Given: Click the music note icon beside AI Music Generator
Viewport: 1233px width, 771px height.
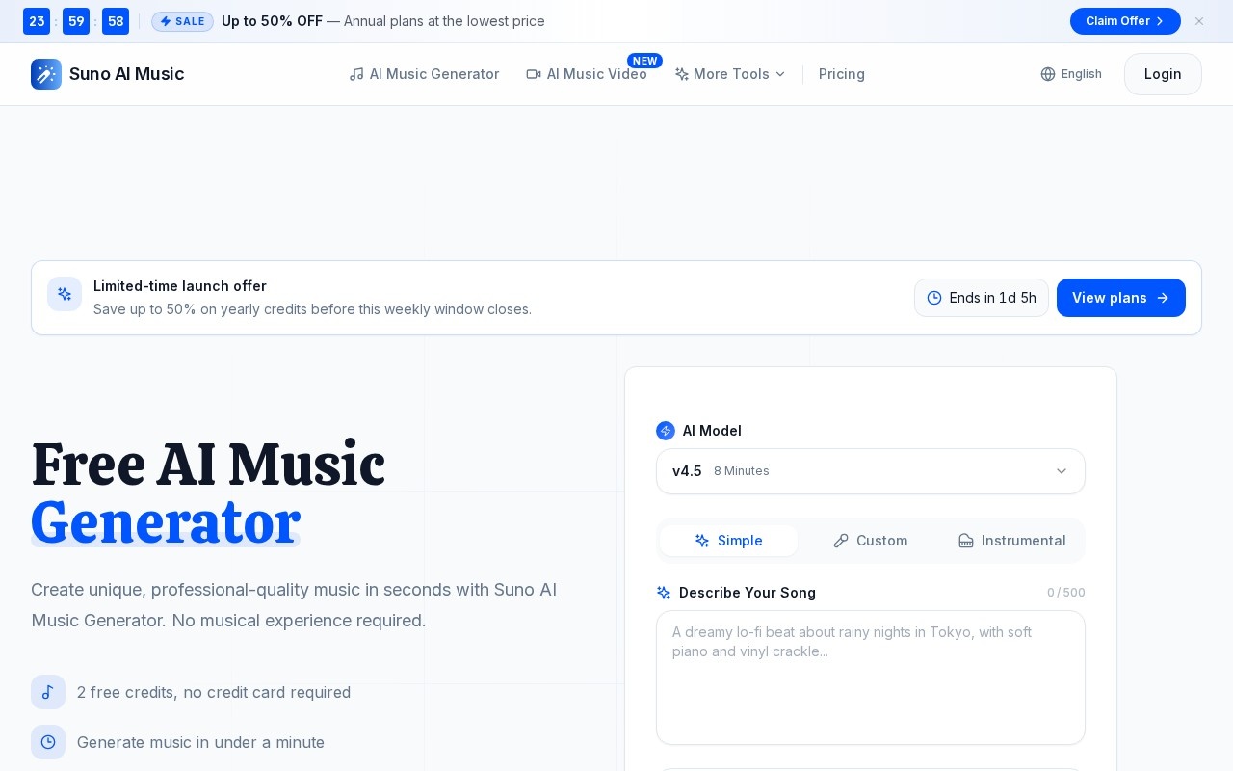Looking at the screenshot, I should 356,74.
